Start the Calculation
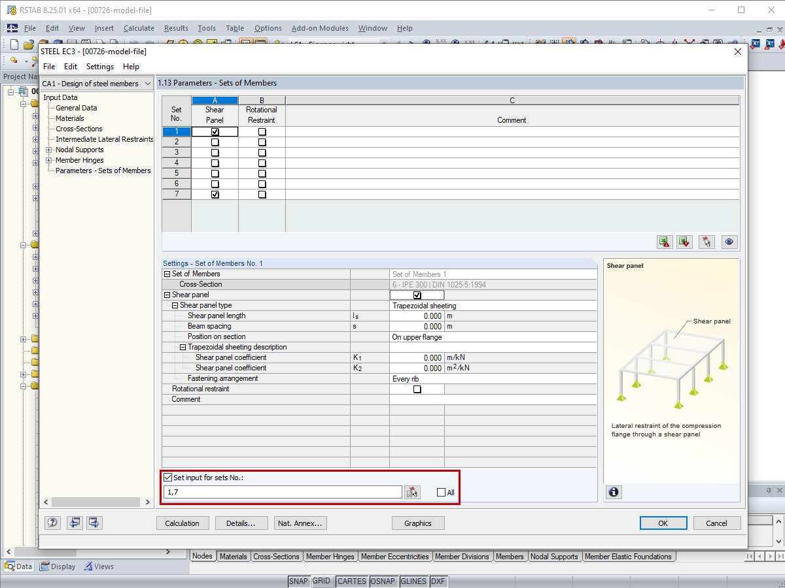 (183, 523)
